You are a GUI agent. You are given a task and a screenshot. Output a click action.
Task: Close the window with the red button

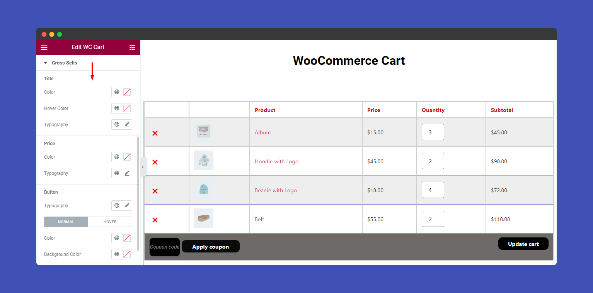point(44,34)
